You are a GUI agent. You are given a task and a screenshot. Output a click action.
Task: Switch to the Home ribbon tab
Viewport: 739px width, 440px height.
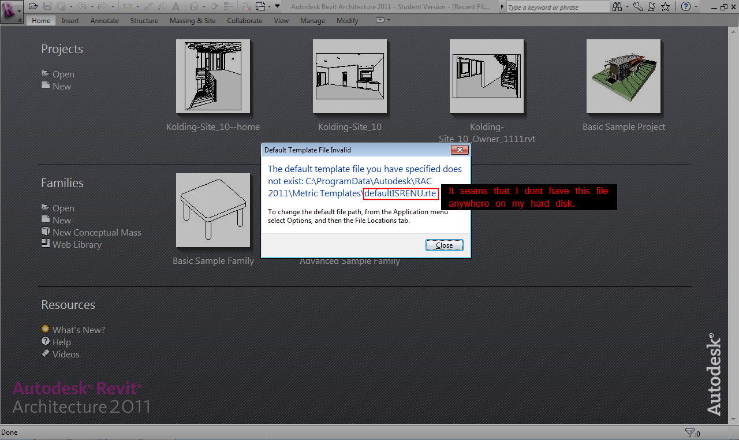pos(41,20)
